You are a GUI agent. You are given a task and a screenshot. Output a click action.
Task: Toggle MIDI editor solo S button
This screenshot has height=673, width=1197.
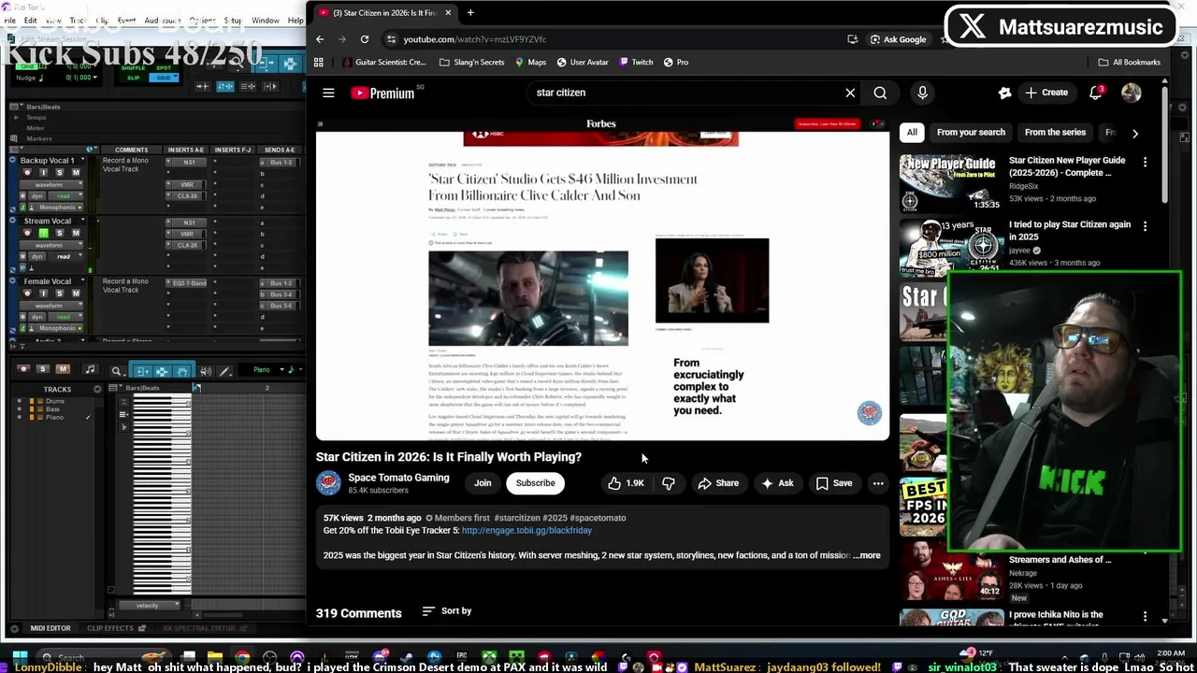[42, 369]
